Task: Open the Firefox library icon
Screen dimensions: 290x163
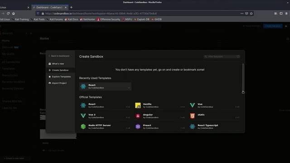Action: pos(276,13)
